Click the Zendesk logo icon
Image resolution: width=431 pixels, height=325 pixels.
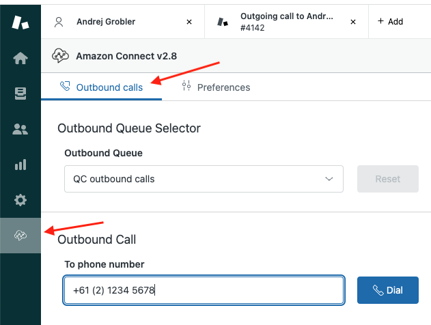[20, 22]
